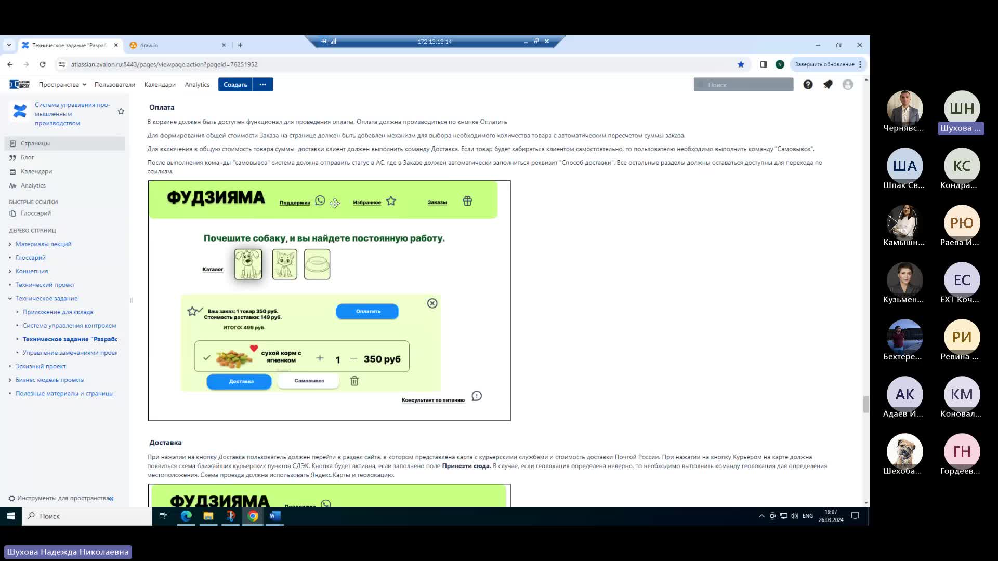Screen dimensions: 998x561
Task: Close the draw.io browser tab
Action: (x=224, y=45)
